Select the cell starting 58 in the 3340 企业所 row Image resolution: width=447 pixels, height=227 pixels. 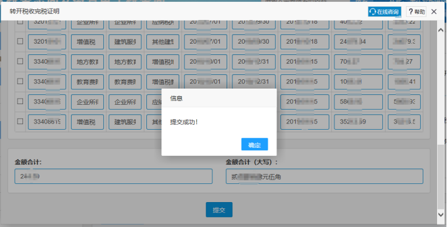pyautogui.click(x=359, y=102)
